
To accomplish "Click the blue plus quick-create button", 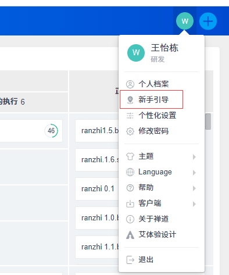I will pos(208,21).
